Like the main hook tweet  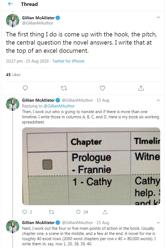tap(102, 88)
